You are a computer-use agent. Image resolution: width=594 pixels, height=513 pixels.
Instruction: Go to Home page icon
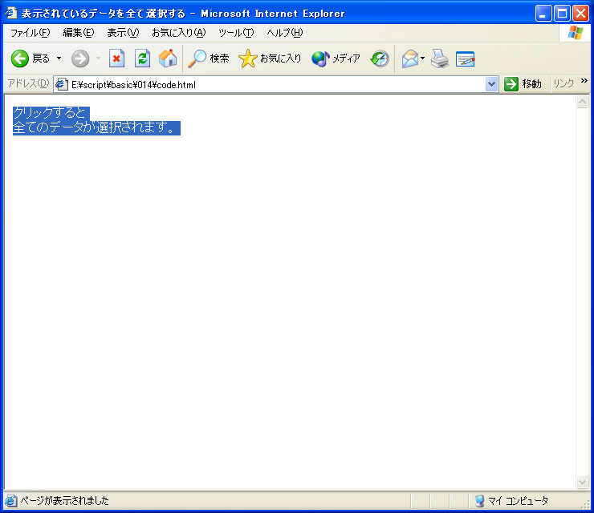coord(168,59)
